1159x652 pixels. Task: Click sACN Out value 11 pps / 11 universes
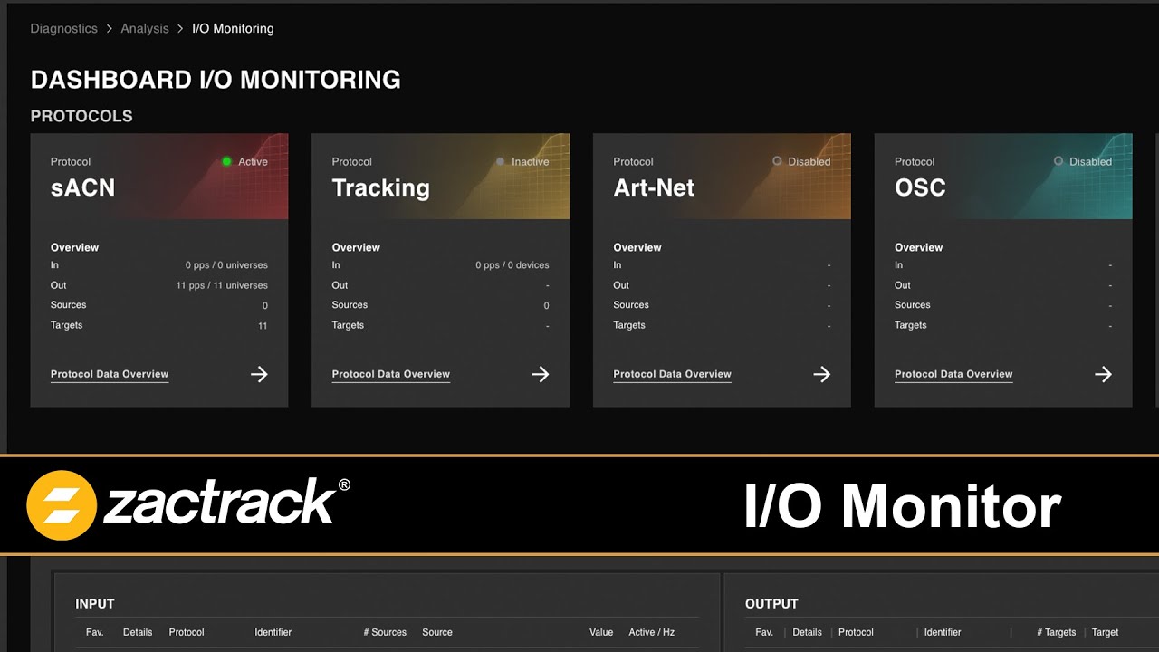pos(222,285)
